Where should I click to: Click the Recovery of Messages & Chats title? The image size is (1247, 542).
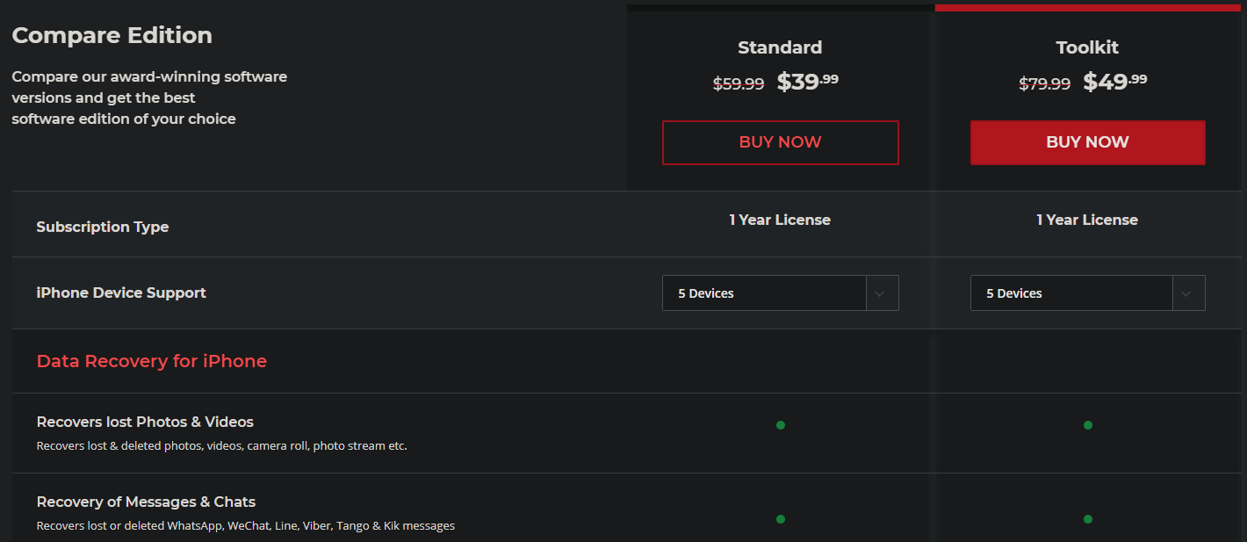tap(146, 502)
